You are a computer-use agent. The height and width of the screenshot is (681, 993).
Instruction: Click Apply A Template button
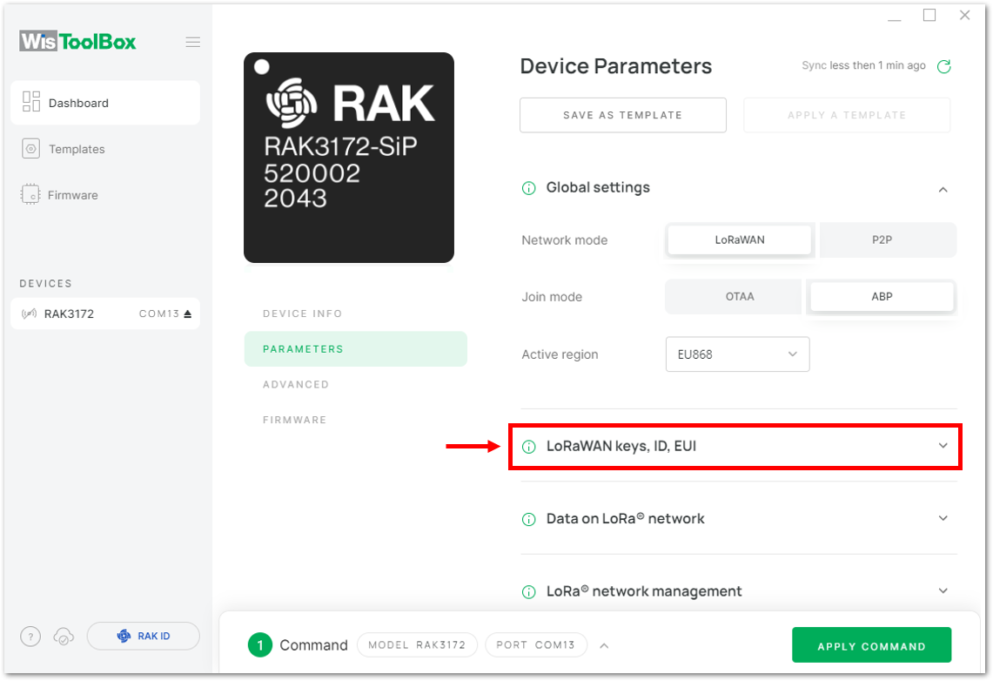pos(847,115)
